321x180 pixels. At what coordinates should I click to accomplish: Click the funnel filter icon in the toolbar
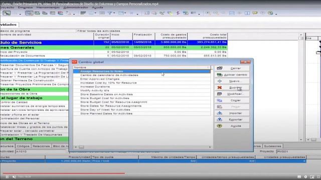110,13
